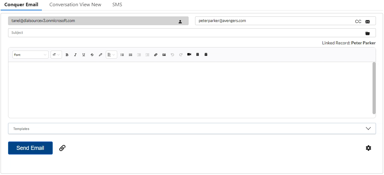The image size is (384, 175).
Task: Attach a file with the paperclip icon
Action: point(62,148)
